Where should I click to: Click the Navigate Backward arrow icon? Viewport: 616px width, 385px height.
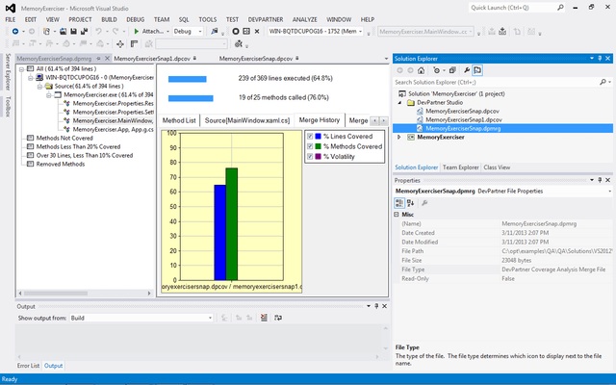coord(15,32)
